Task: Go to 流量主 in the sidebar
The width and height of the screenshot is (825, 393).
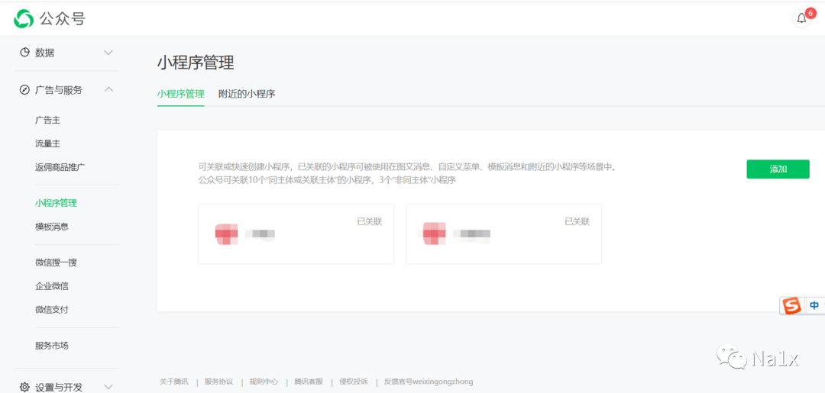Action: click(x=47, y=143)
